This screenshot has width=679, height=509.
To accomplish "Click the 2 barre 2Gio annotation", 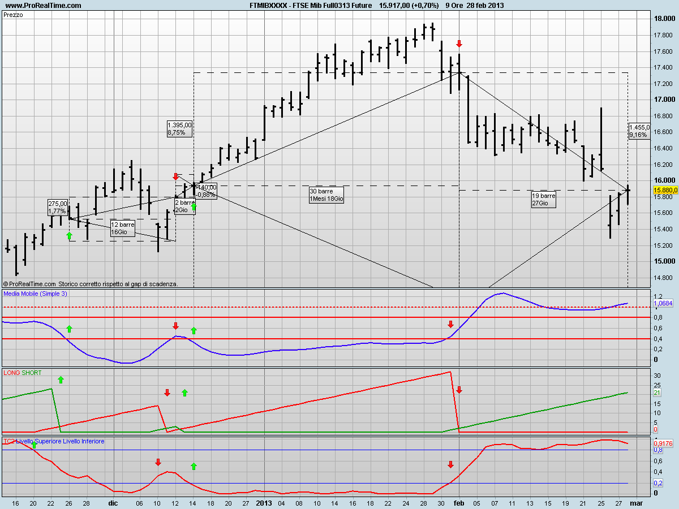I will point(184,206).
